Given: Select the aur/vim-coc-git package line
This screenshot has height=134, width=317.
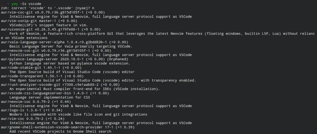Looking at the screenshot, I should [x=53, y=12].
